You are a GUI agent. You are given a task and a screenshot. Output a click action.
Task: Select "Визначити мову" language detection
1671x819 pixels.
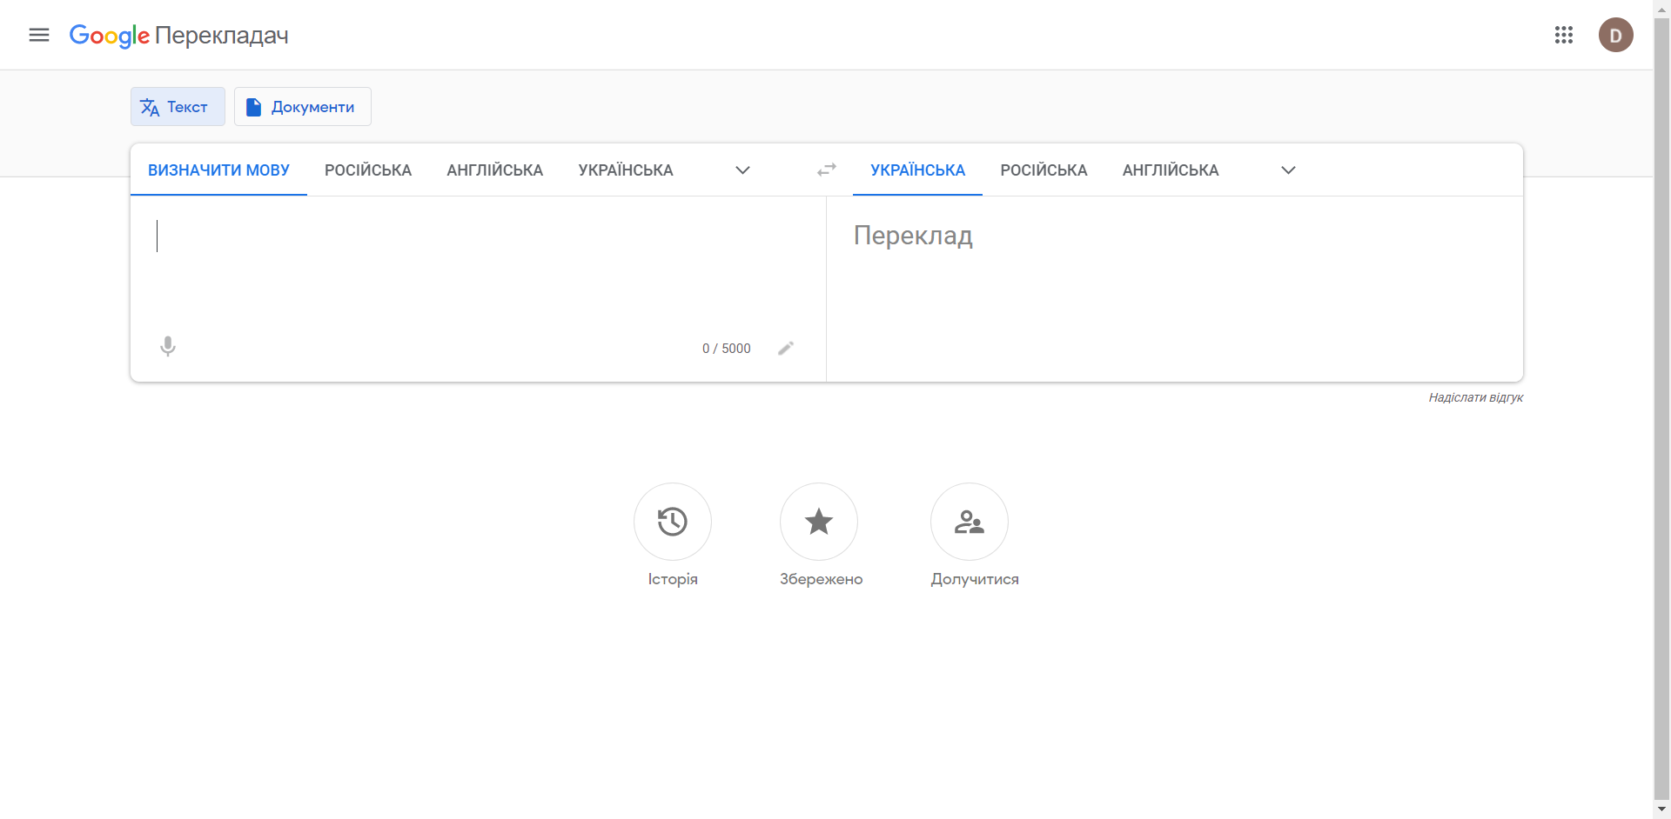point(218,170)
